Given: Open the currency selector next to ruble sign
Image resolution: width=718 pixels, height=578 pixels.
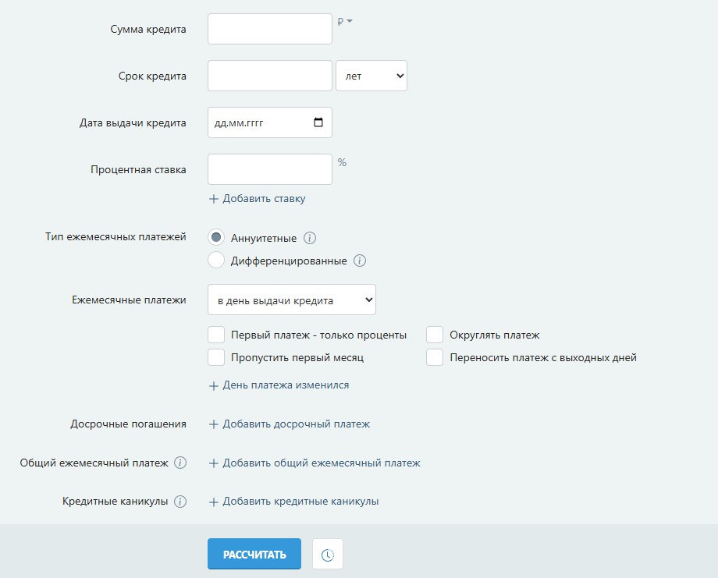Looking at the screenshot, I should click(x=345, y=22).
